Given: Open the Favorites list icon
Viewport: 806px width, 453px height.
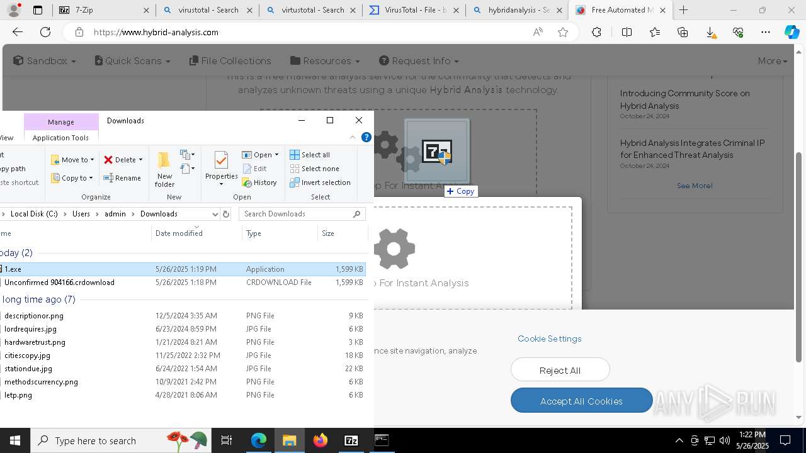Looking at the screenshot, I should tap(655, 32).
